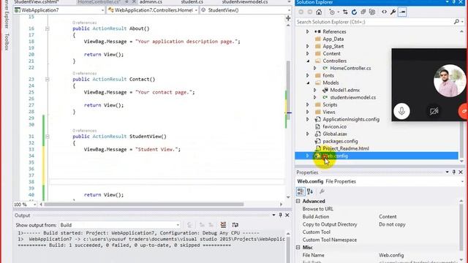The width and height of the screenshot is (468, 263).
Task: Click Collapse All icon in Solution Explorer
Action: tap(363, 12)
